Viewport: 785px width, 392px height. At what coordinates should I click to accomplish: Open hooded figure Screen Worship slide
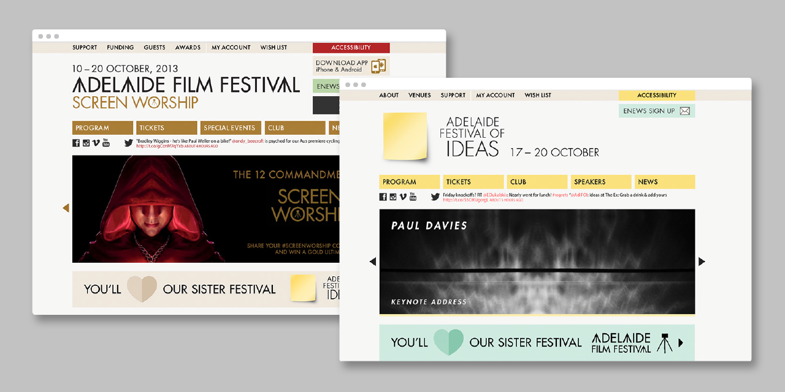tap(206, 209)
